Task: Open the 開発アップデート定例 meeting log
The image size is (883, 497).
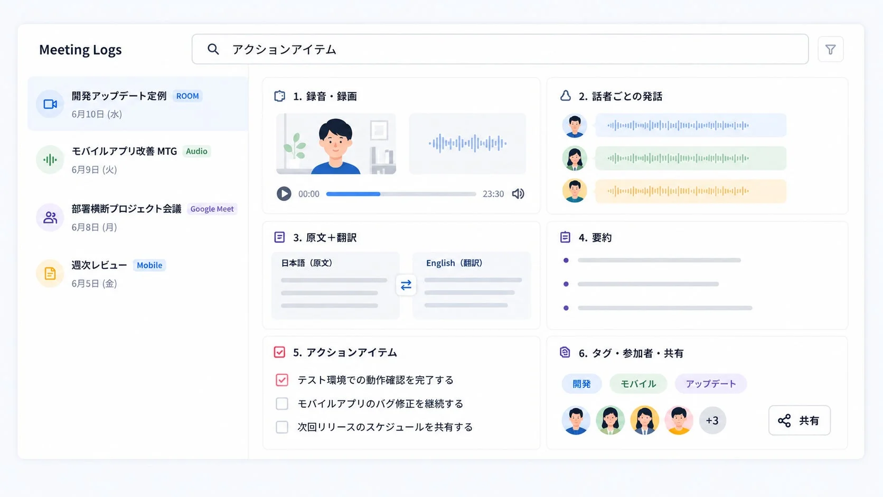Action: click(x=138, y=104)
